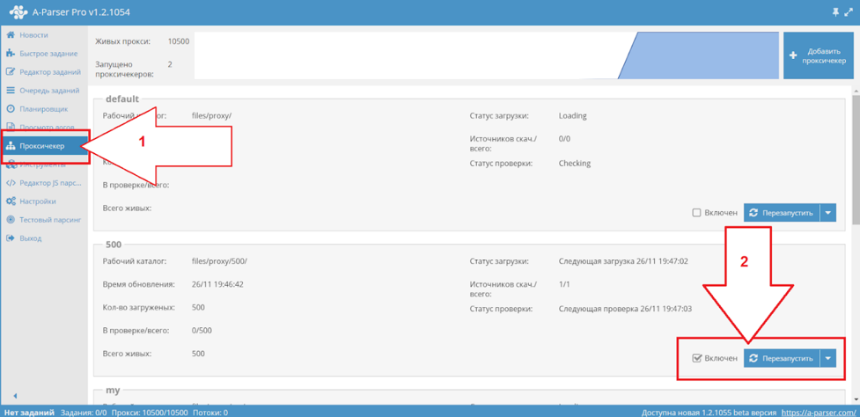Image resolution: width=860 pixels, height=417 pixels.
Task: Click the puzzle icon for Быстрое задание
Action: tap(10, 54)
